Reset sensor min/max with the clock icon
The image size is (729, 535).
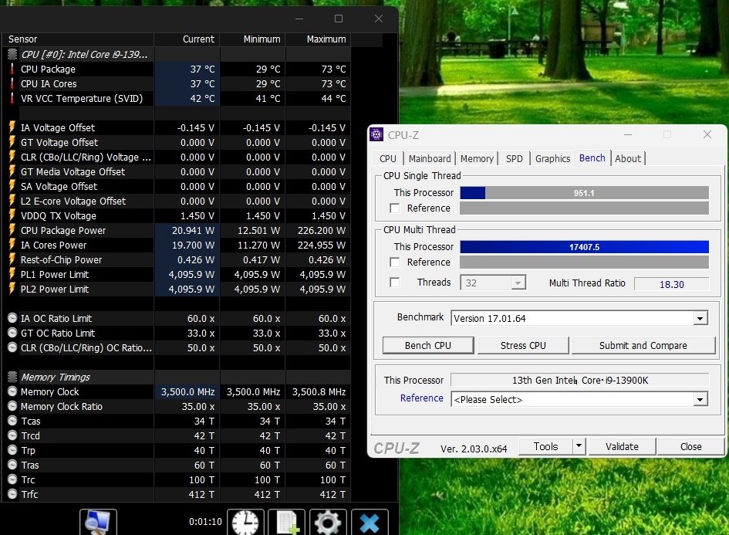click(x=245, y=522)
